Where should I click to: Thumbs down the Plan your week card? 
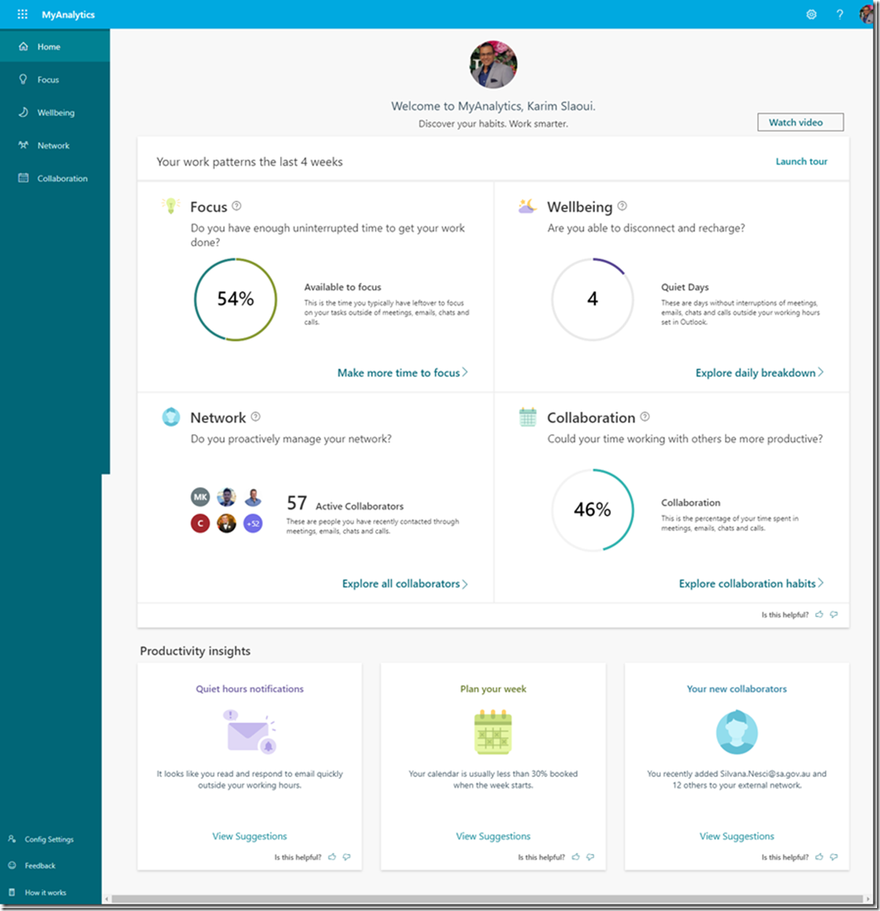point(591,857)
